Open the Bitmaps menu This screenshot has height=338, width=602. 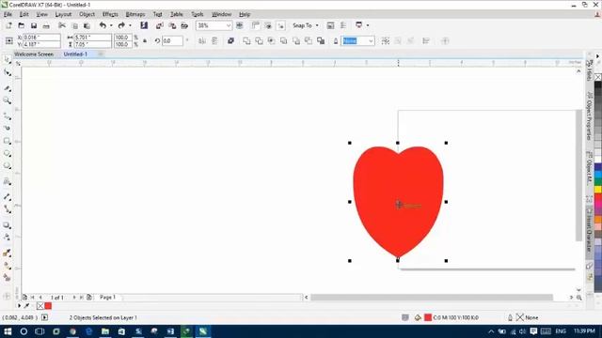click(x=135, y=14)
